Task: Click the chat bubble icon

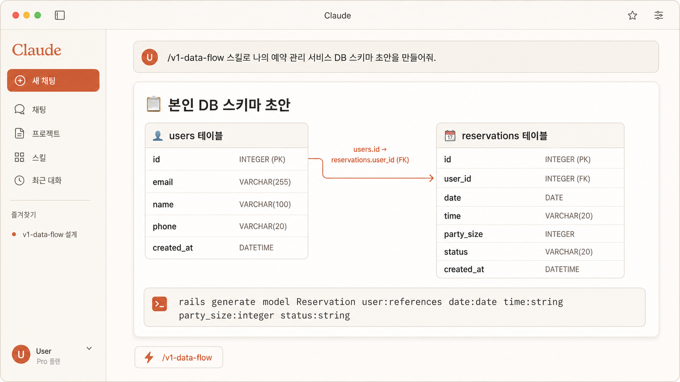Action: click(20, 110)
